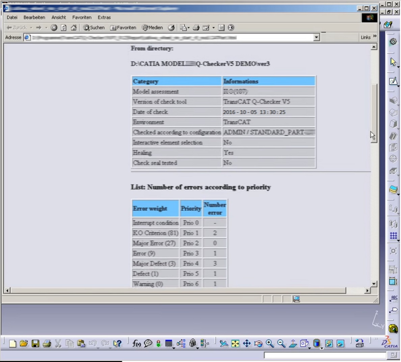Click the Links toolbar label
The height and width of the screenshot is (362, 401).
[x=366, y=37]
